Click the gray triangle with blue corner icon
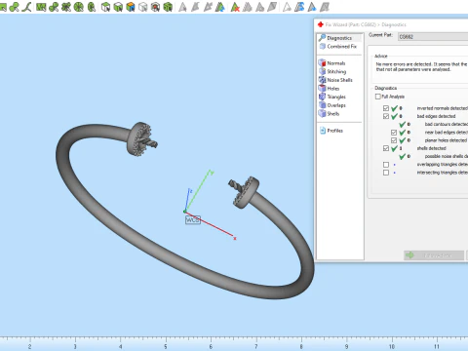 (x=312, y=7)
